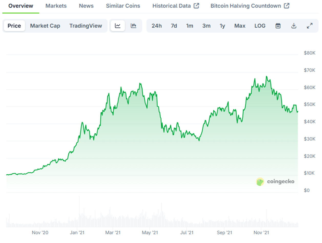Switch to candlestick chart view icon
This screenshot has height=243, width=322.
(x=133, y=26)
